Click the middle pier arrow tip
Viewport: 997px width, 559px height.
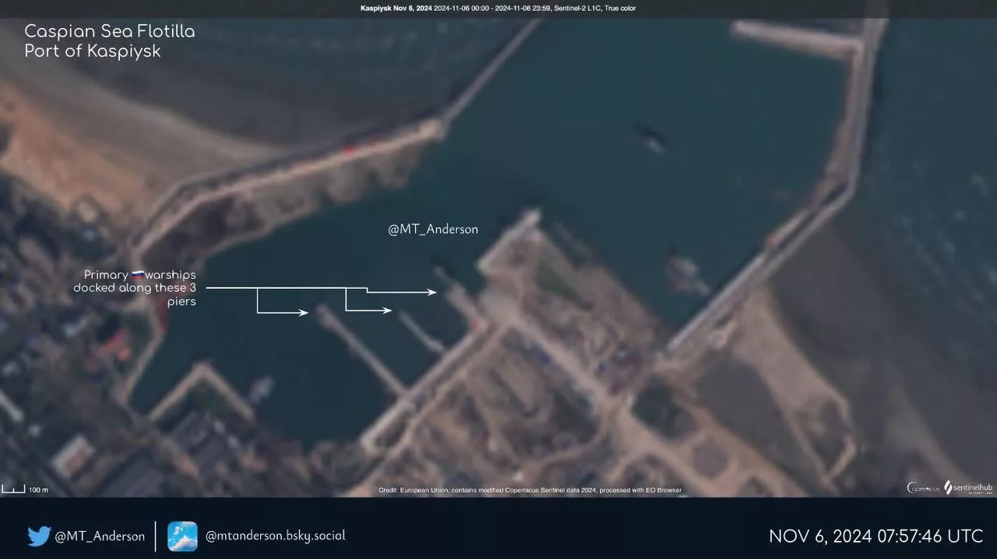coord(389,311)
